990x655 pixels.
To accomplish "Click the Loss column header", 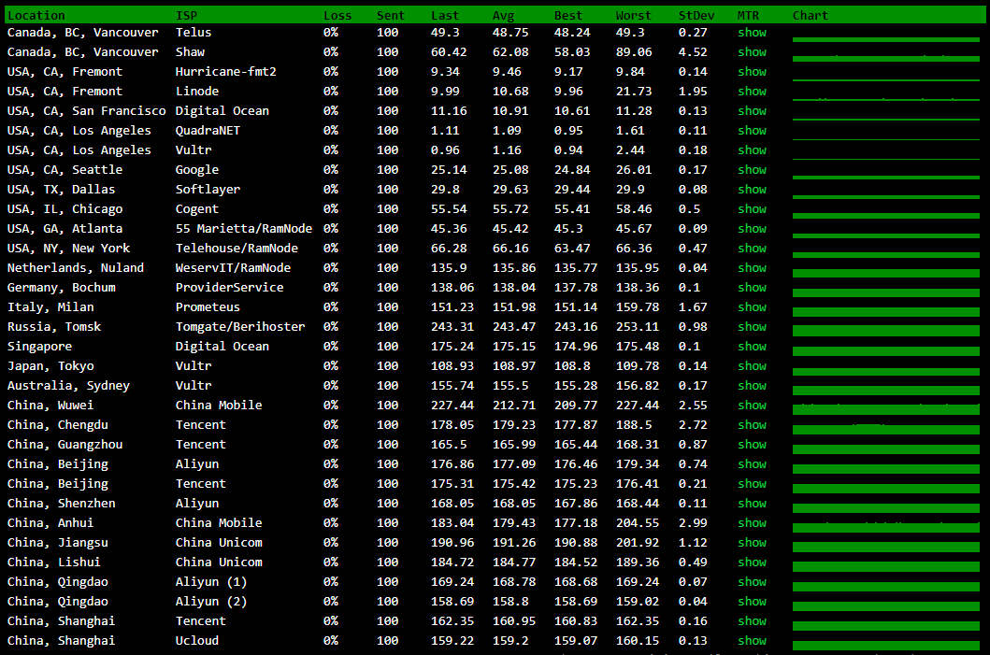I will [x=337, y=15].
